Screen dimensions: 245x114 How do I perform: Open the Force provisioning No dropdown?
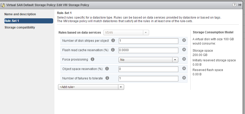click(148, 60)
